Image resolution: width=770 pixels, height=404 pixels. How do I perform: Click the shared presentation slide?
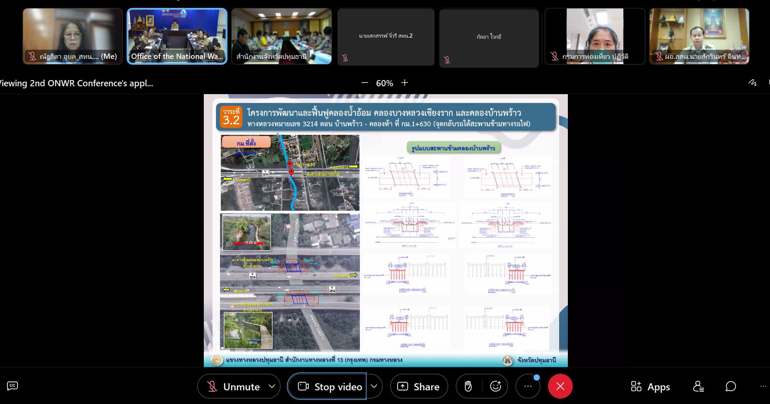point(386,231)
